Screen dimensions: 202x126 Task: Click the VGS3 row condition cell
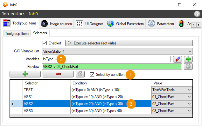111,110
